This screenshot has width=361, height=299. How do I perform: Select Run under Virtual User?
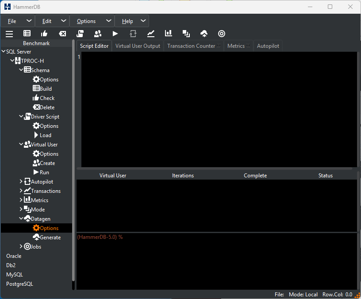pos(41,172)
